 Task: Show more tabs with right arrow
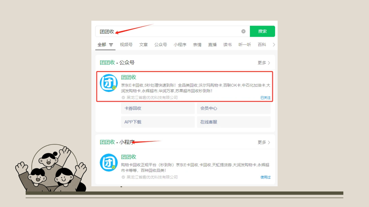[x=274, y=45]
